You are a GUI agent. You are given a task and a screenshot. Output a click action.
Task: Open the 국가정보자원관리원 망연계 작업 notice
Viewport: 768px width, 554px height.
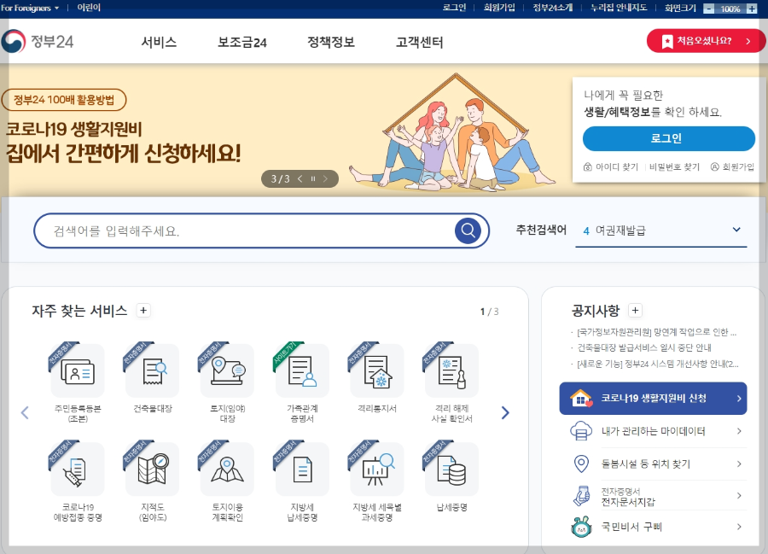[656, 332]
